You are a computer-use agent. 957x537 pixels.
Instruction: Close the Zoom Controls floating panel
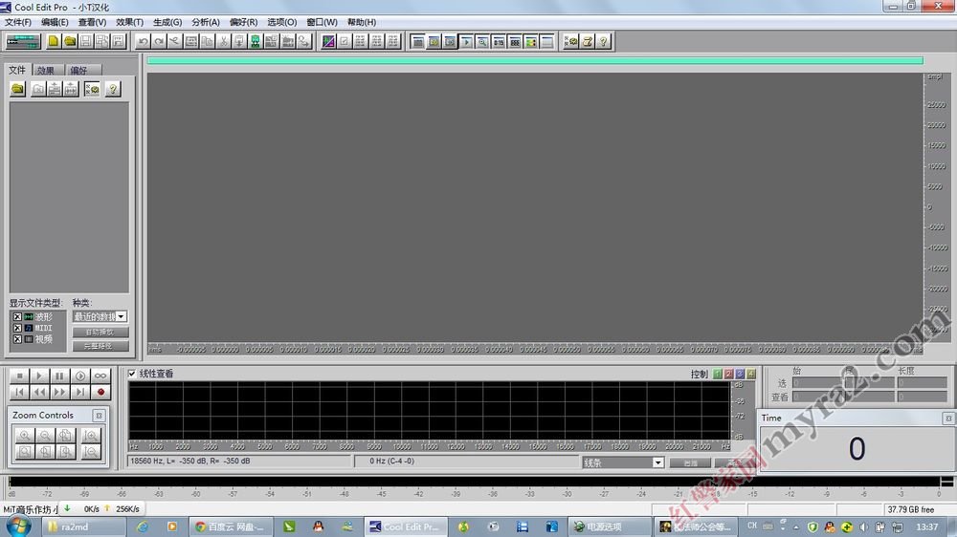coord(99,415)
